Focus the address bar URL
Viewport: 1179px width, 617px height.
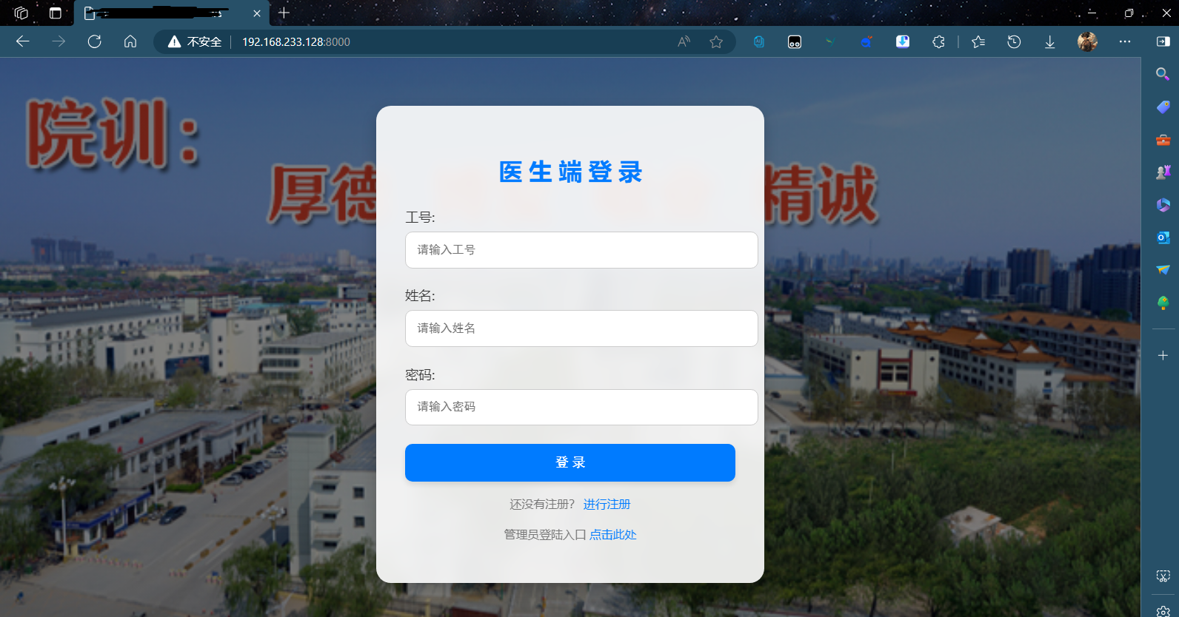point(296,42)
